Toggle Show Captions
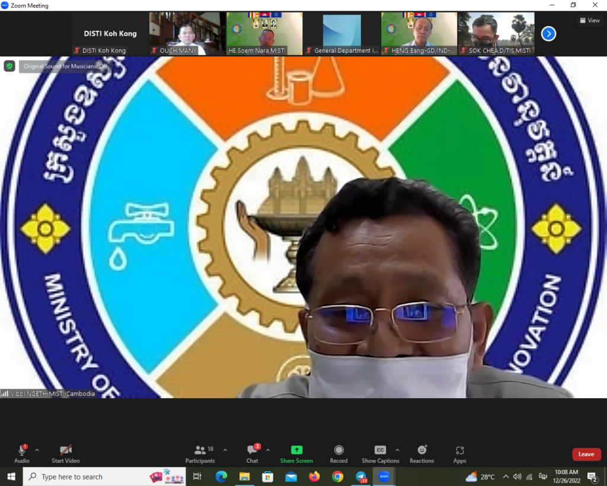607x486 pixels. (x=380, y=450)
